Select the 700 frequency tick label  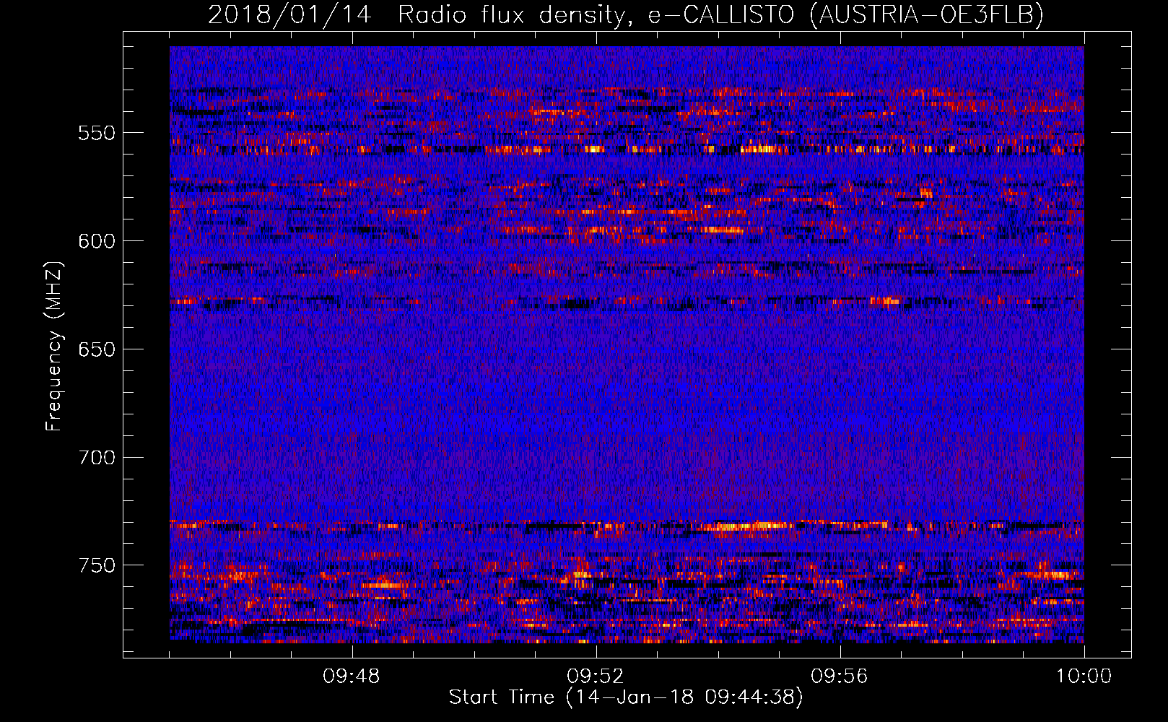click(97, 458)
